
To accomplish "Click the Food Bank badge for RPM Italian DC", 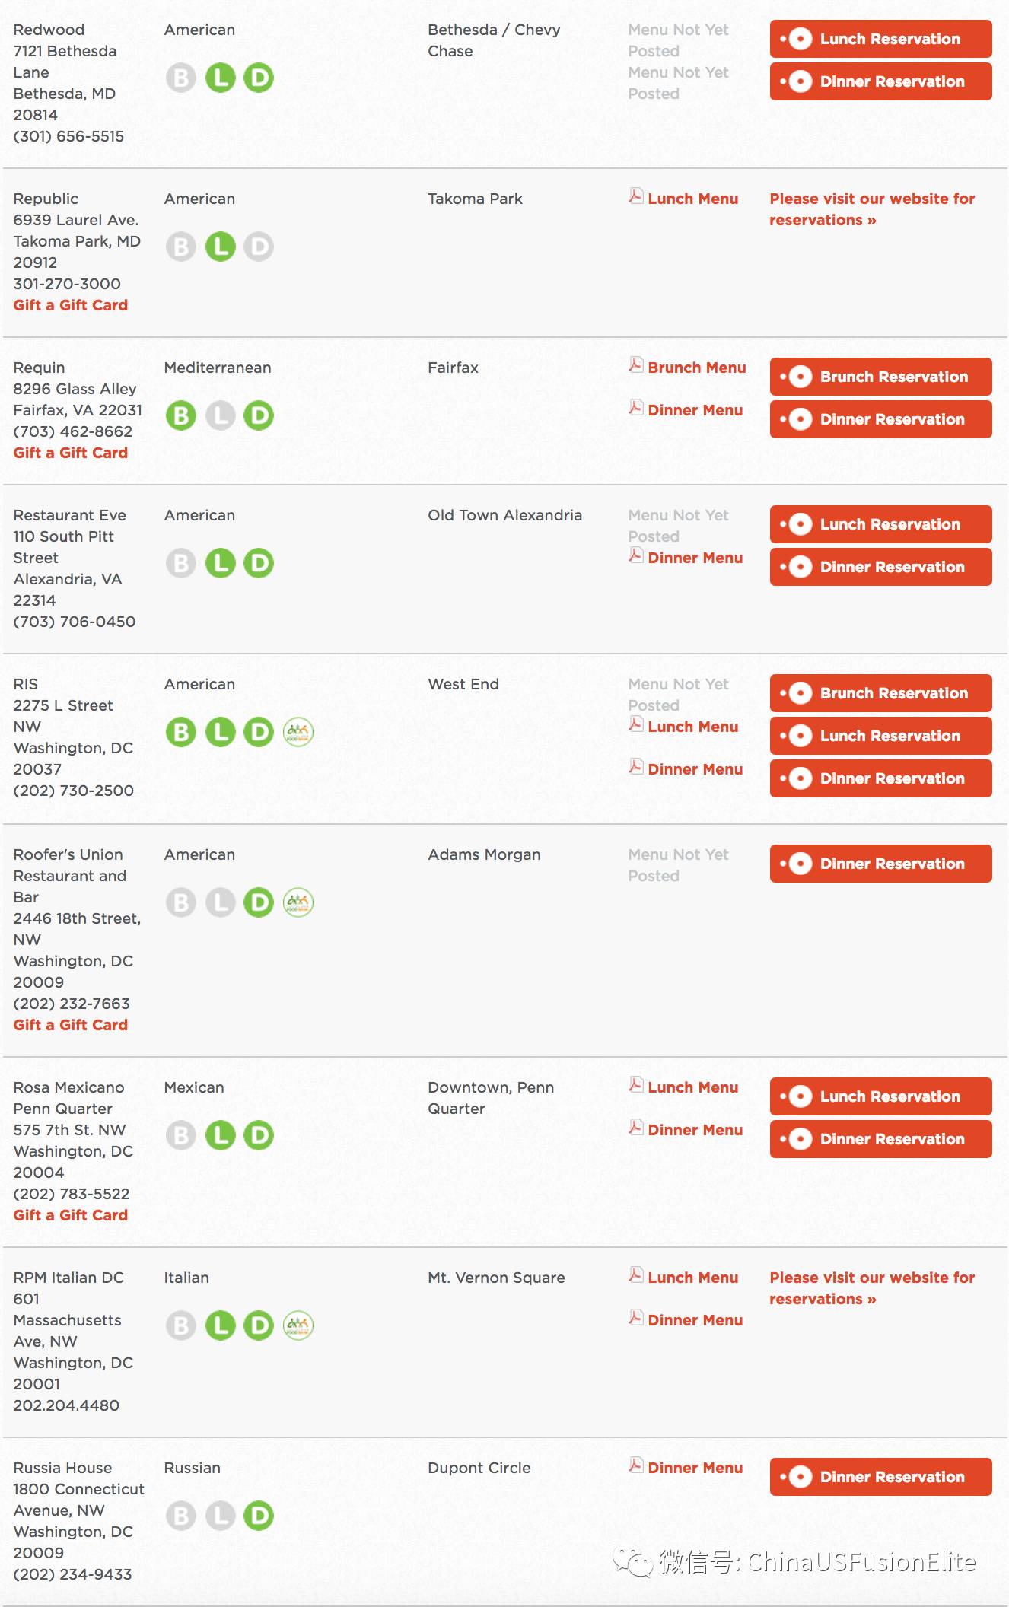I will click(x=298, y=1325).
